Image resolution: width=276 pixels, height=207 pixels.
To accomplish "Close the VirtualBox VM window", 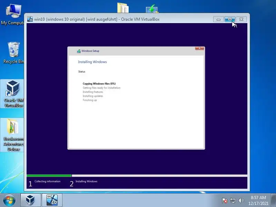I will (241, 19).
